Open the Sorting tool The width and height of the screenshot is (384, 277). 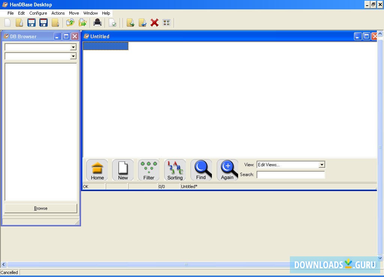(175, 170)
